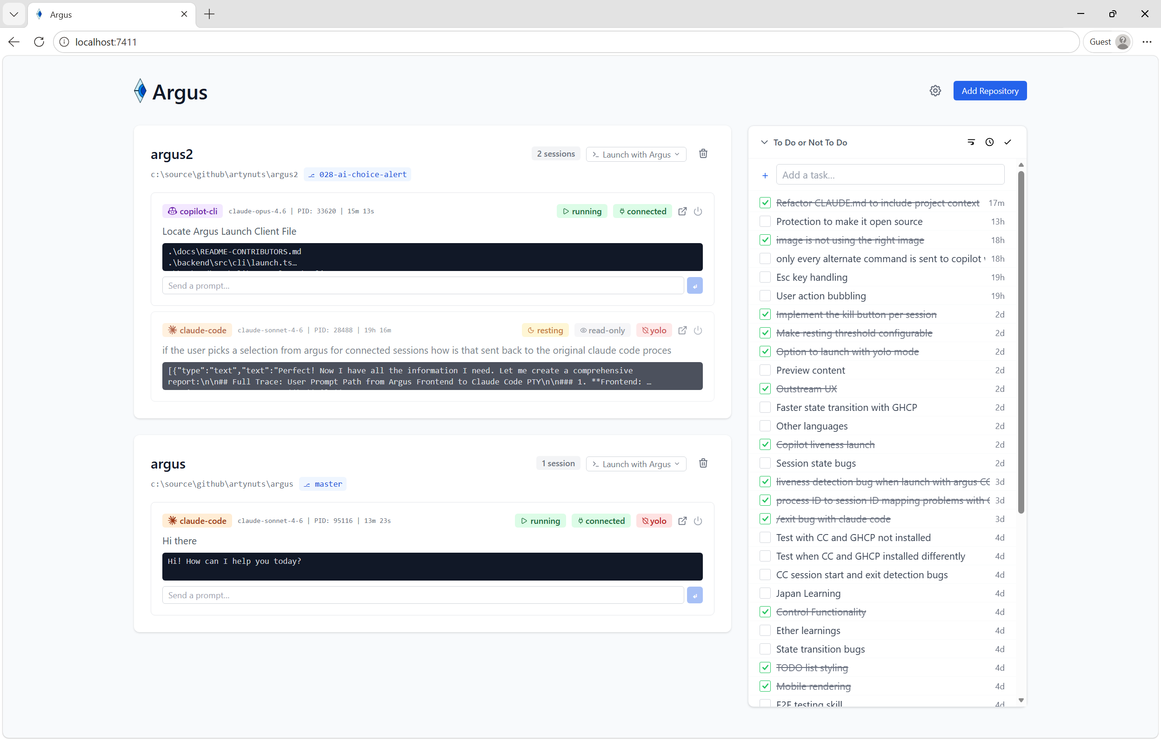
Task: Open Launch with Argus dropdown for argus repository
Action: tap(635, 463)
